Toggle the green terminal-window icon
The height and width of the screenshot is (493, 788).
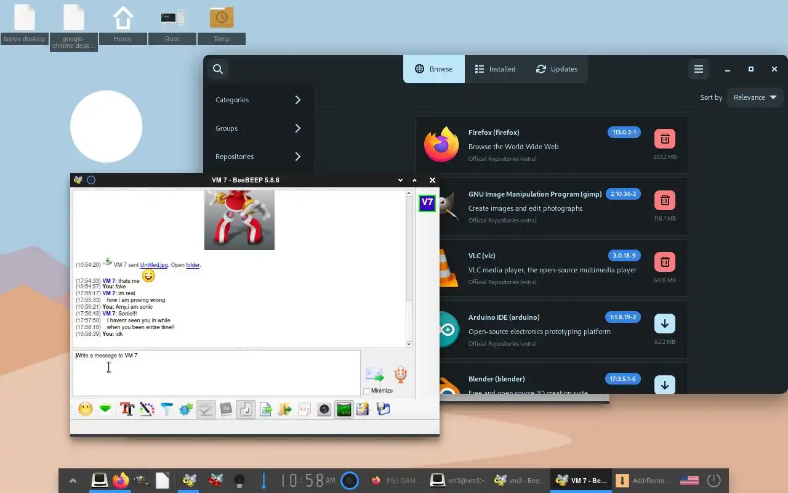point(344,409)
